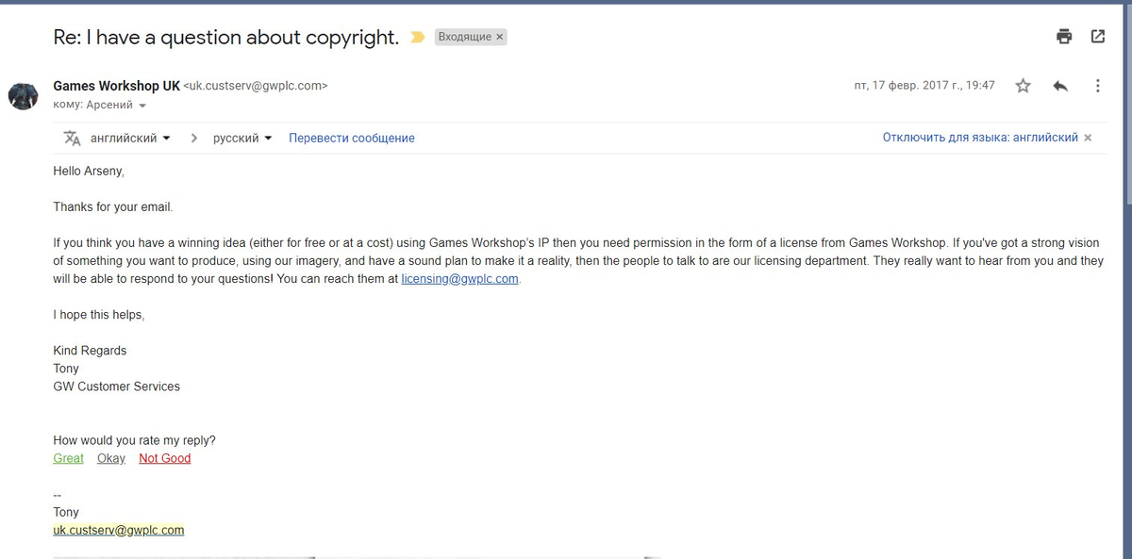Click sender avatar thumbnail

(x=23, y=95)
